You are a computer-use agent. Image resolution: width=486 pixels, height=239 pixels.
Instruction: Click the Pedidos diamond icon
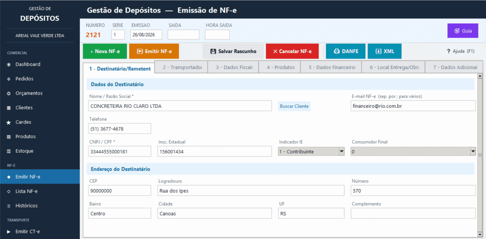[9, 79]
